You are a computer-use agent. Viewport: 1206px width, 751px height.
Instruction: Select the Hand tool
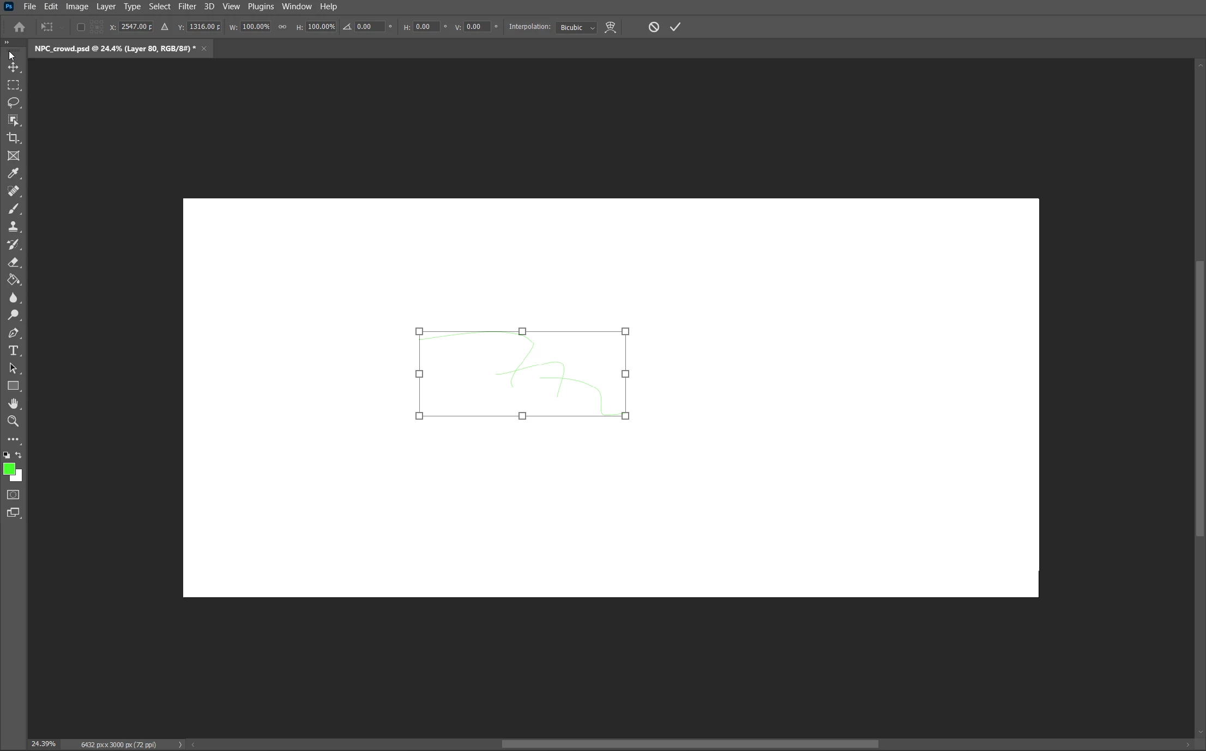(x=13, y=403)
